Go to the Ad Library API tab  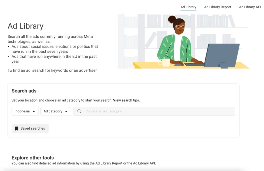coord(250,7)
